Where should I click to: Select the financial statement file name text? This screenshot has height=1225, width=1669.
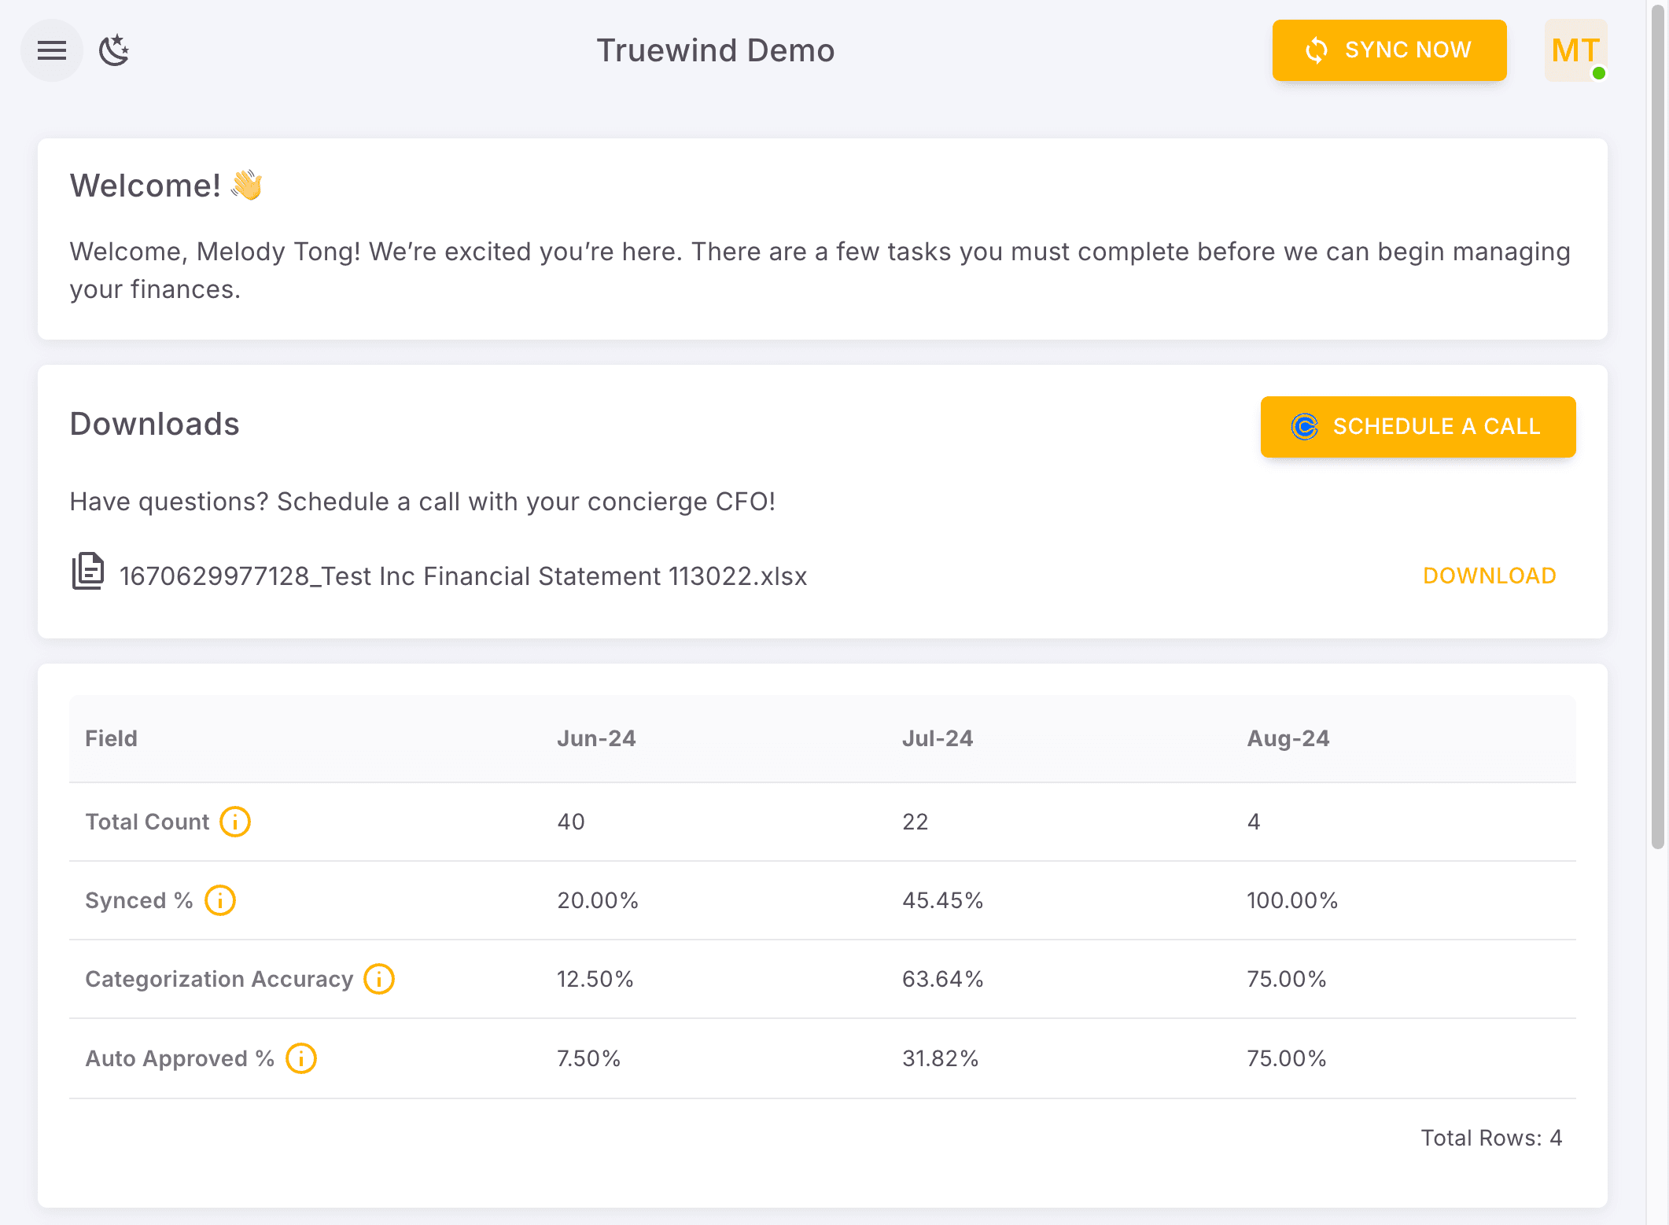(462, 576)
